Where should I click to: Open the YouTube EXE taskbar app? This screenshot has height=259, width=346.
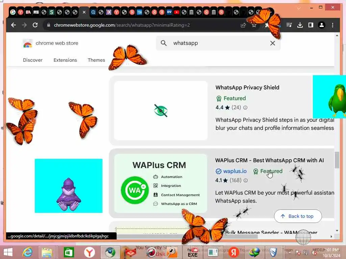pos(193,252)
